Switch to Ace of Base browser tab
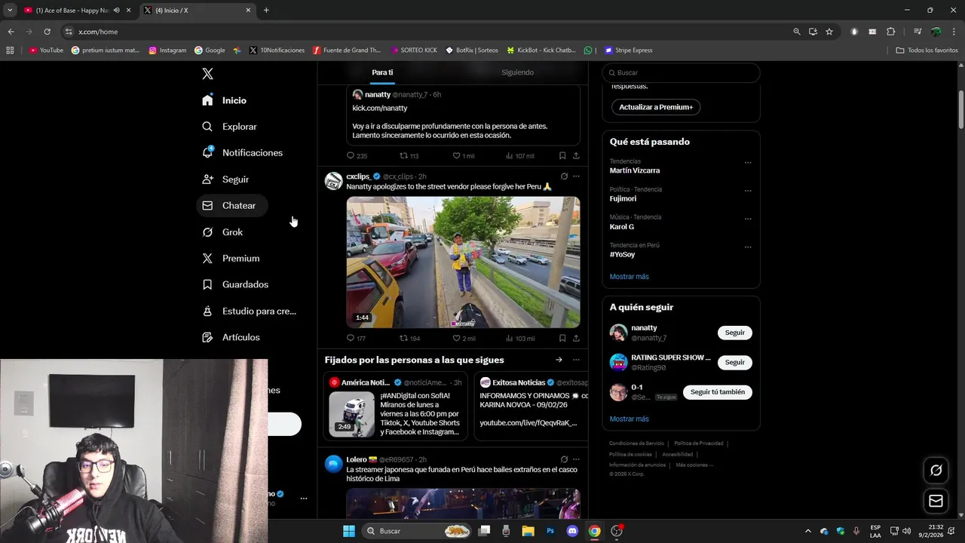Image resolution: width=965 pixels, height=543 pixels. pyautogui.click(x=72, y=11)
